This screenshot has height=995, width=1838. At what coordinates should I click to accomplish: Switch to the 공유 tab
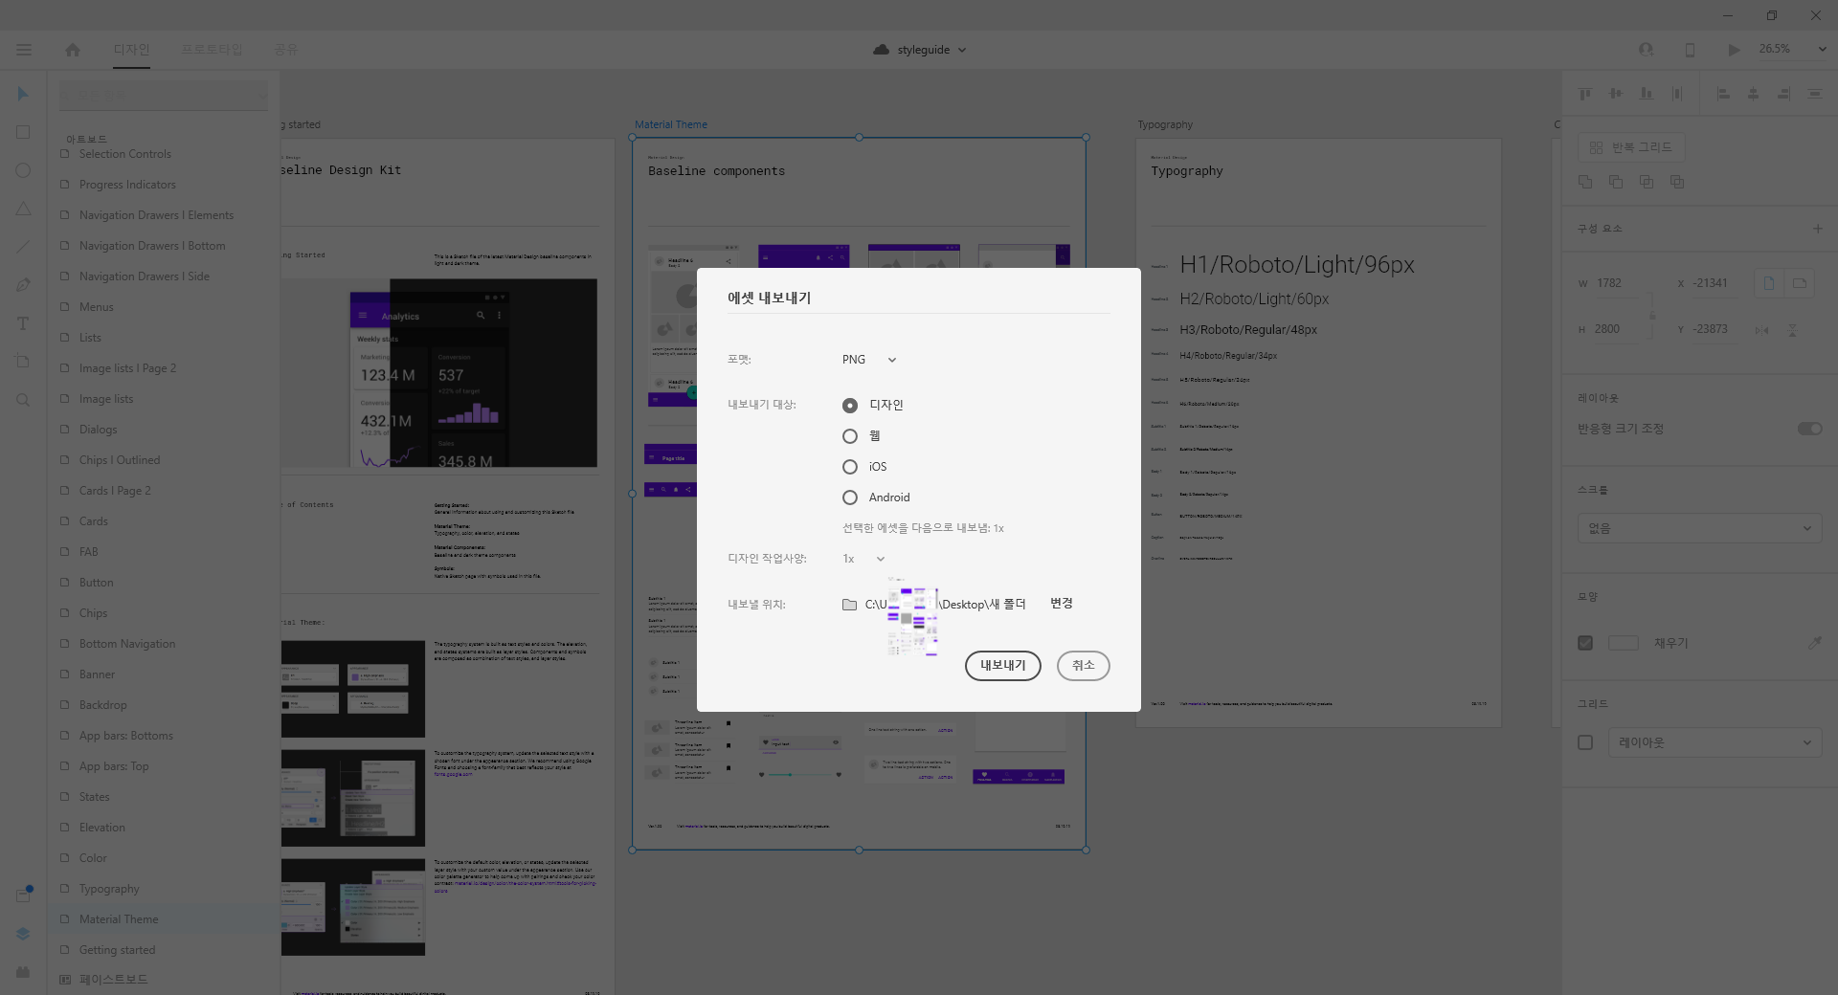coord(286,50)
